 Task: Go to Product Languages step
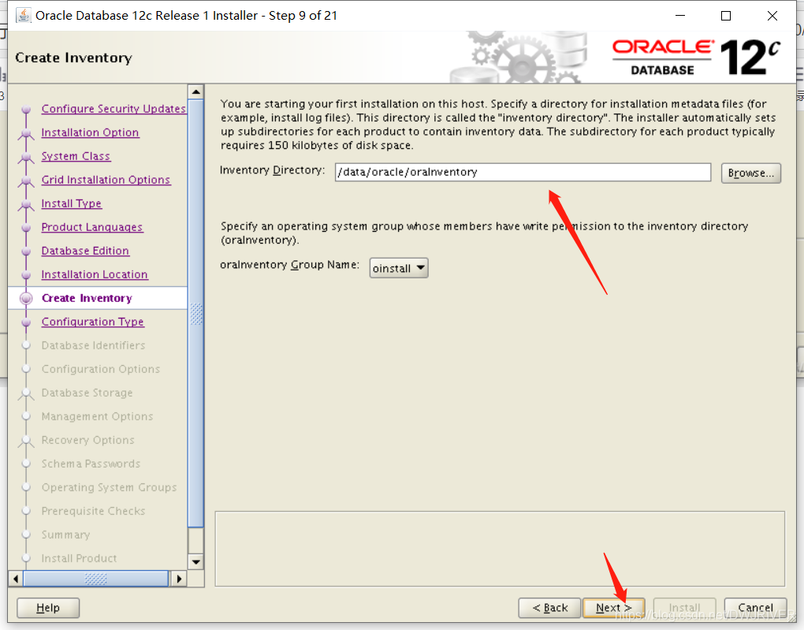click(92, 227)
